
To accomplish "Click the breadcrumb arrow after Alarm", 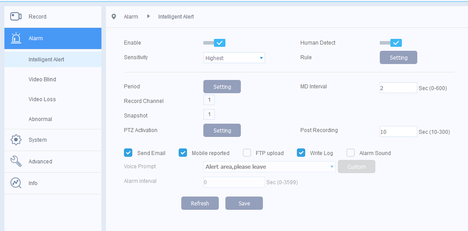I will [148, 17].
